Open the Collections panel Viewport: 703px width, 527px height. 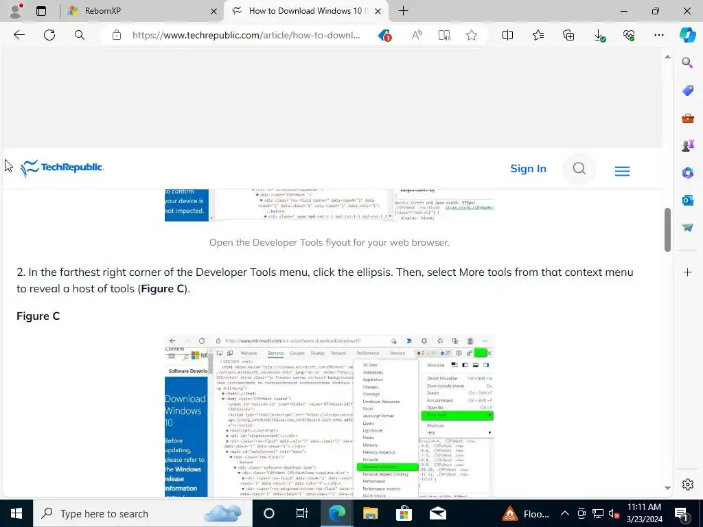(568, 35)
